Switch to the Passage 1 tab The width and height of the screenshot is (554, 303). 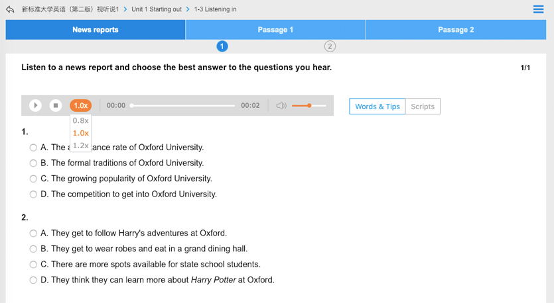point(275,30)
